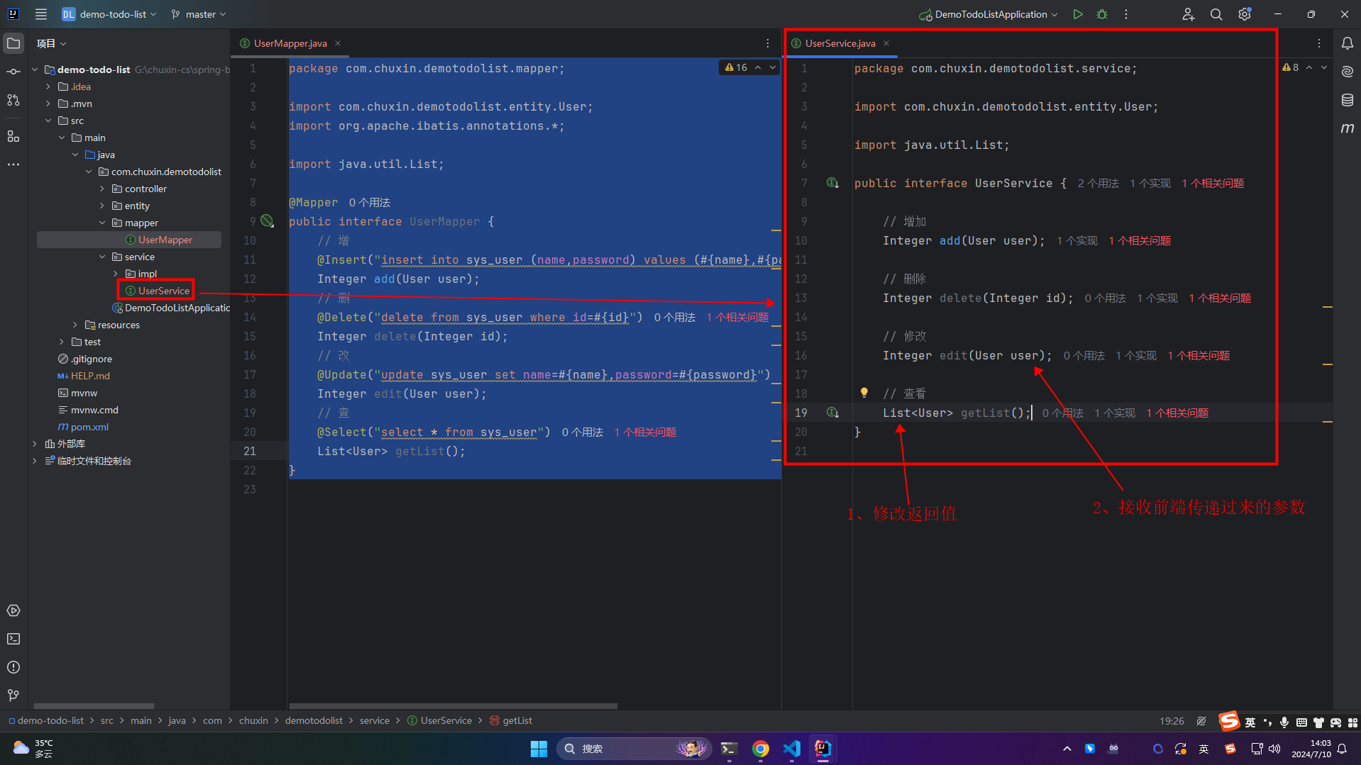Image resolution: width=1361 pixels, height=765 pixels.
Task: Go to next highlighted problem in UserMapper
Action: coord(773,67)
